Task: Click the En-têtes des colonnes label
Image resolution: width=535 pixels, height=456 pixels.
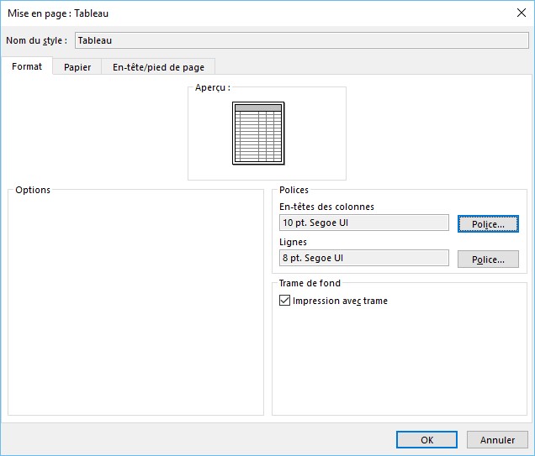Action: 326,207
